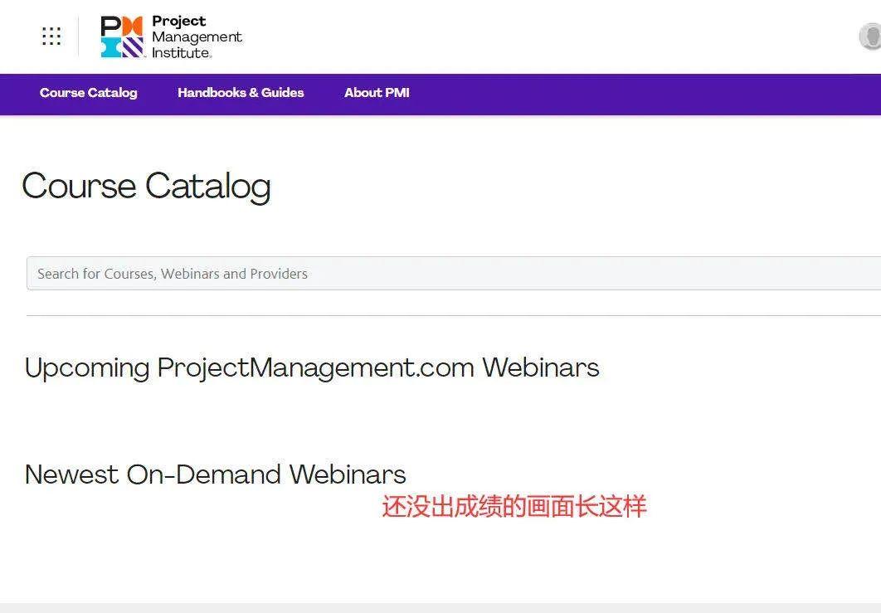Screen dimensions: 881x613
Task: Go to Handbooks & Guides
Action: (241, 93)
